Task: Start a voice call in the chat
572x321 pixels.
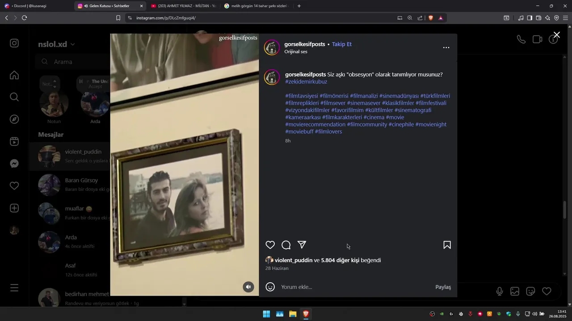Action: (x=521, y=39)
